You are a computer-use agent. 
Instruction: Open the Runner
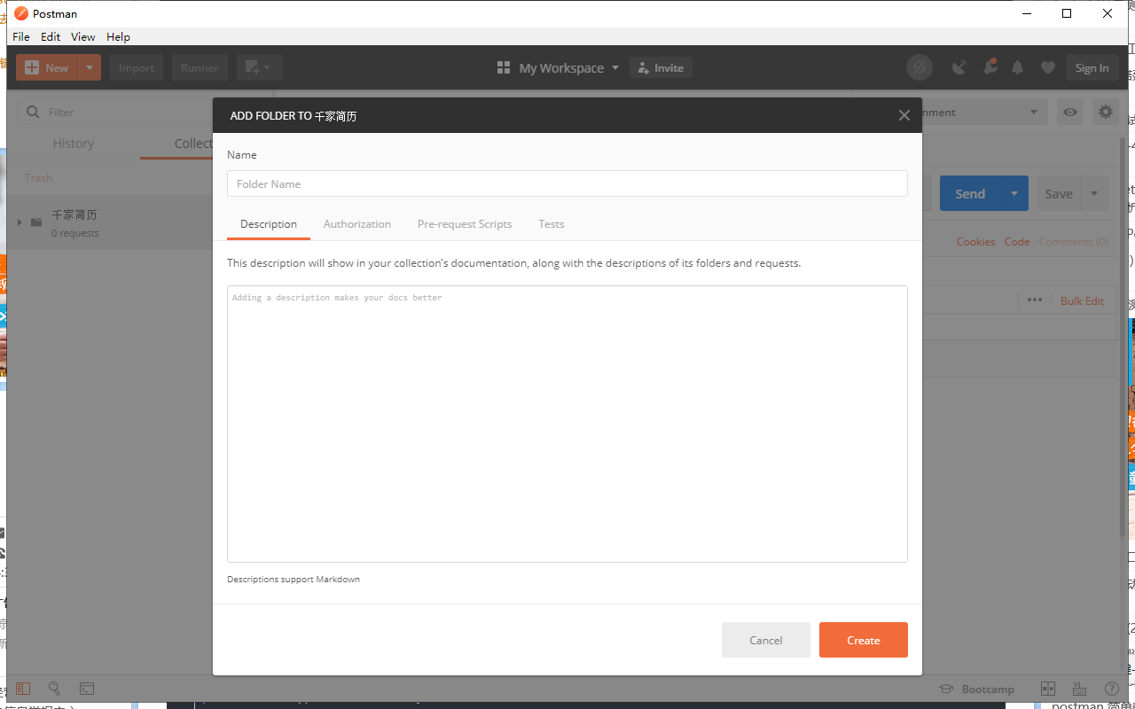pos(200,67)
